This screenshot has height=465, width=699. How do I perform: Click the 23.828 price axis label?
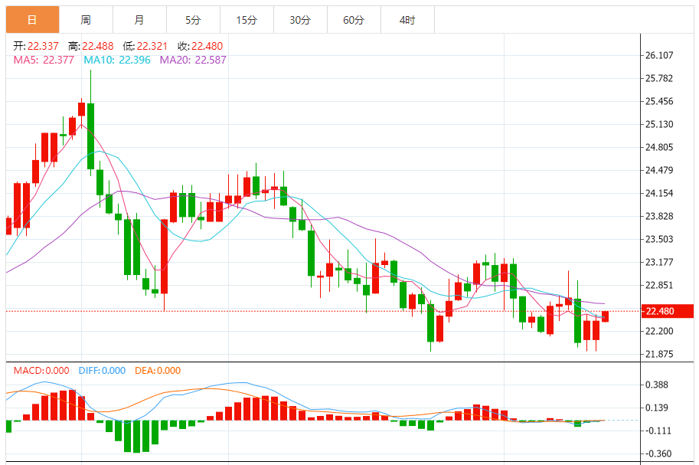pos(659,217)
